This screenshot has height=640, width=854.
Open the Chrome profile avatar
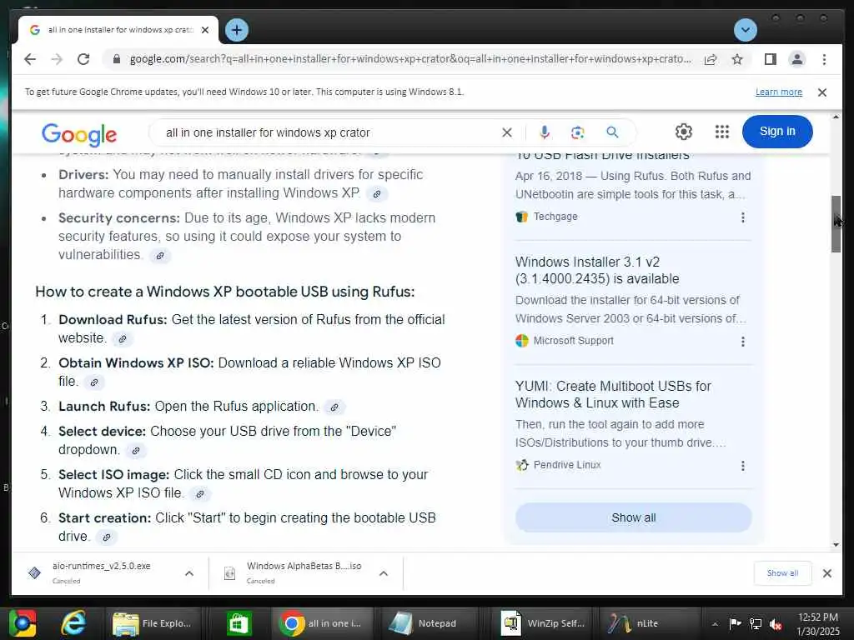pyautogui.click(x=796, y=59)
